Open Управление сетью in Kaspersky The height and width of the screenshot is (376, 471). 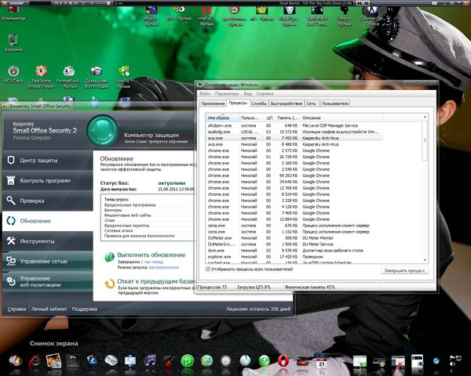tap(47, 261)
